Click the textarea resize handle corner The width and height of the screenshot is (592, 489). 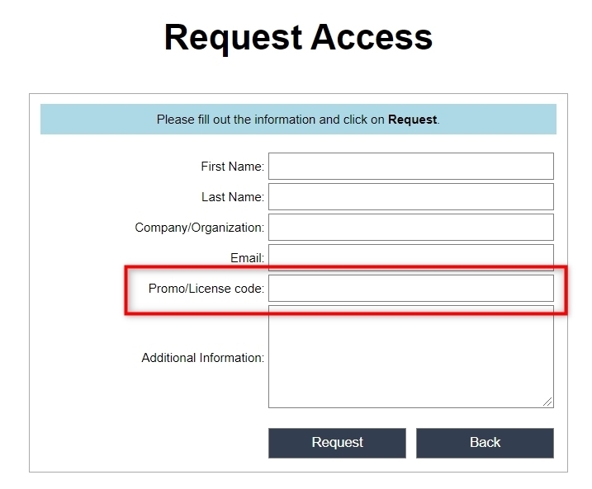click(x=547, y=402)
